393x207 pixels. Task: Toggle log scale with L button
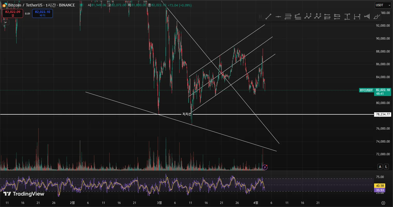pyautogui.click(x=386, y=167)
